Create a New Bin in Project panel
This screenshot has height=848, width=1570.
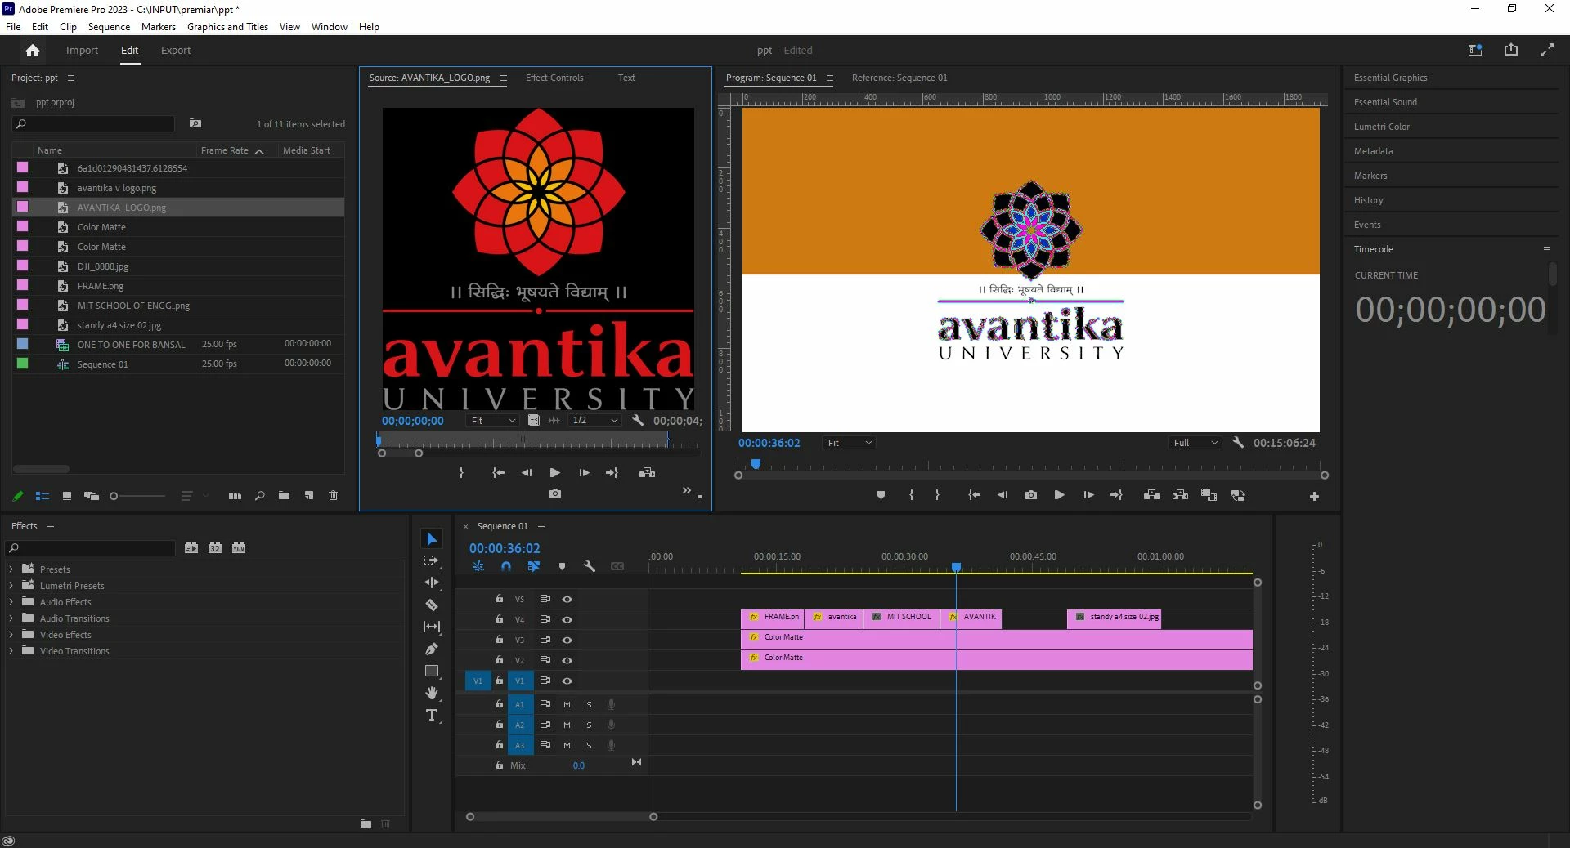coord(284,495)
